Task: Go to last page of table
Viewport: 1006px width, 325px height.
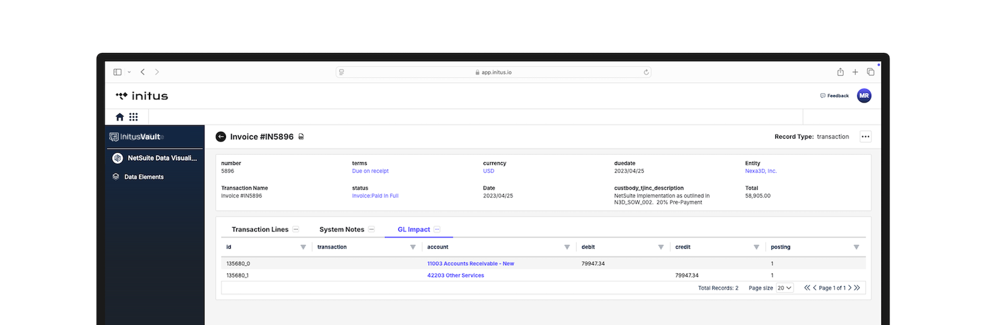Action: coord(857,287)
